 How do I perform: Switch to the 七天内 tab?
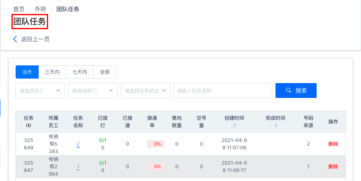80,72
